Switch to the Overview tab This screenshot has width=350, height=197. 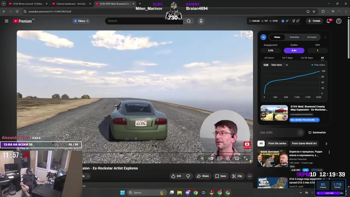tap(294, 37)
